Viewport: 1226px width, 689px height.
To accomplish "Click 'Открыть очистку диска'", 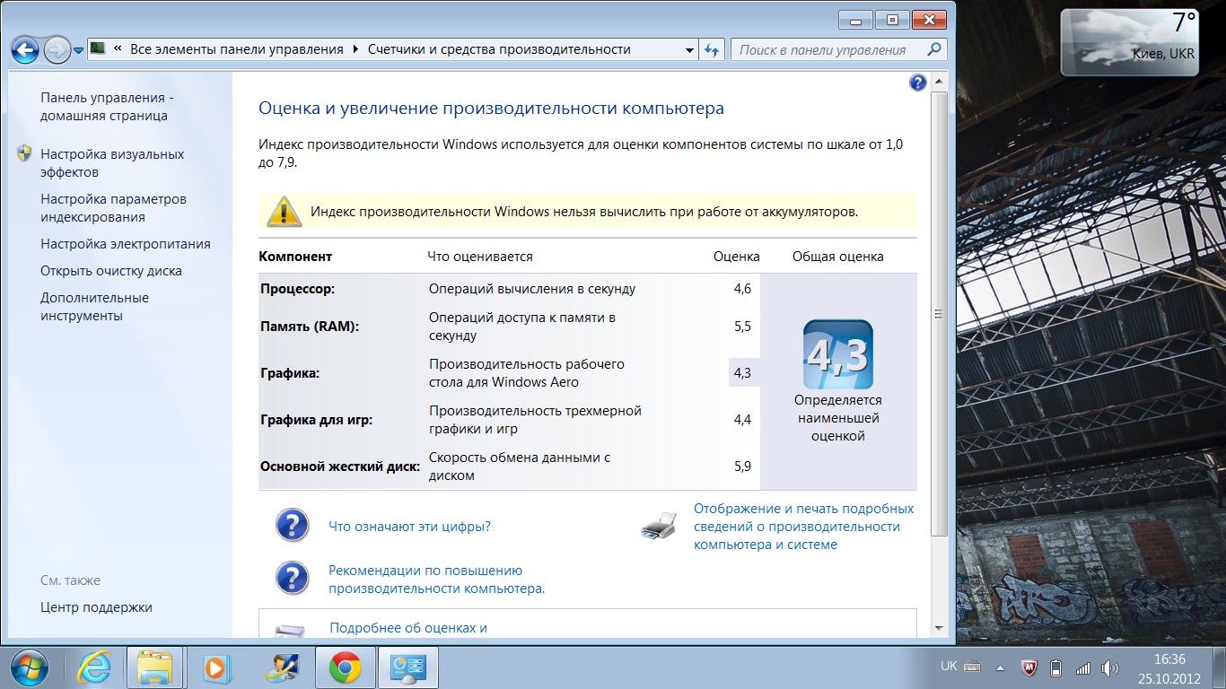I will [x=111, y=271].
